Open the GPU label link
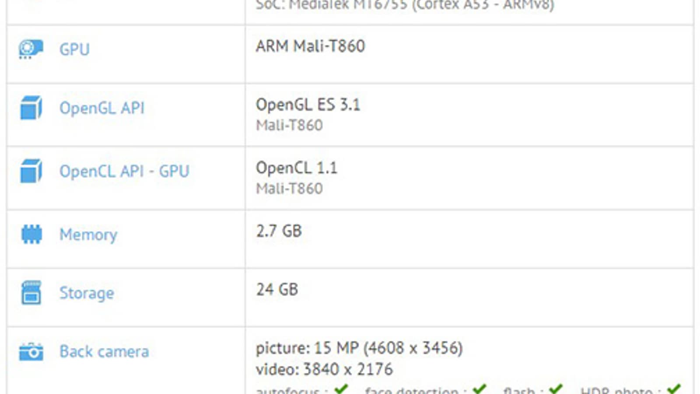Screen dimensions: 700x394 tap(74, 49)
